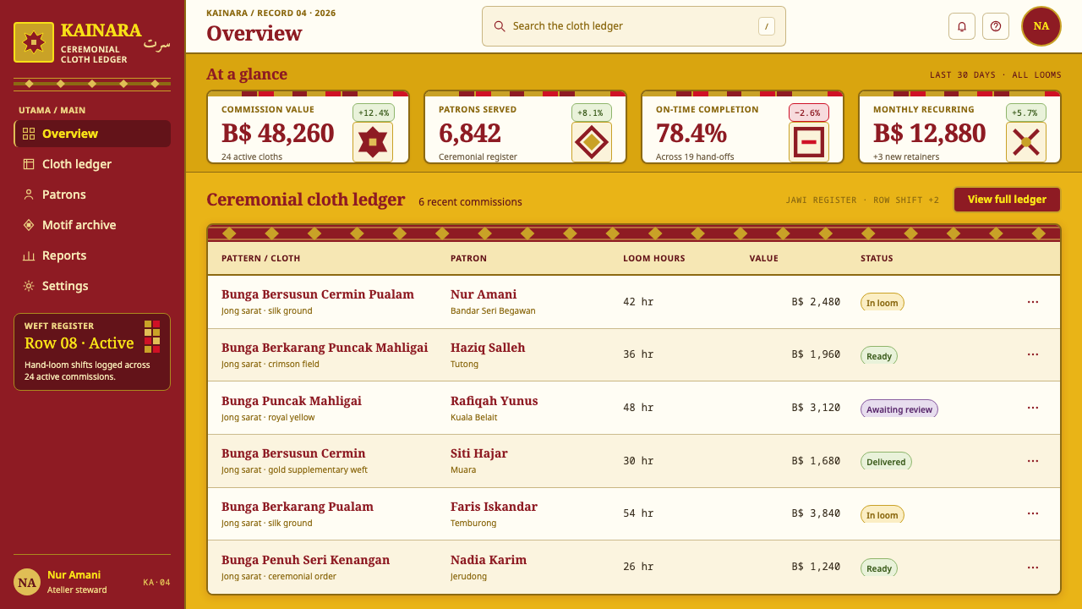
Task: Click the Pattern / Cloth column header
Action: tap(260, 258)
